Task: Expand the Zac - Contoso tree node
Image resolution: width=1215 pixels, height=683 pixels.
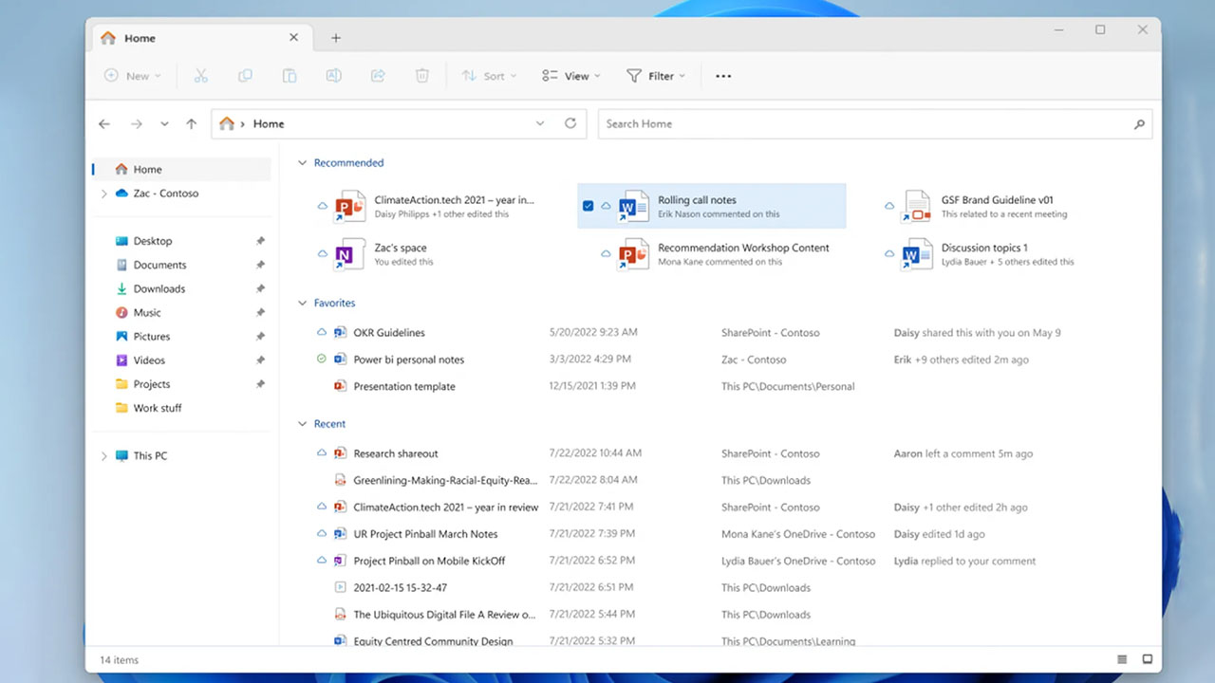Action: 103,194
